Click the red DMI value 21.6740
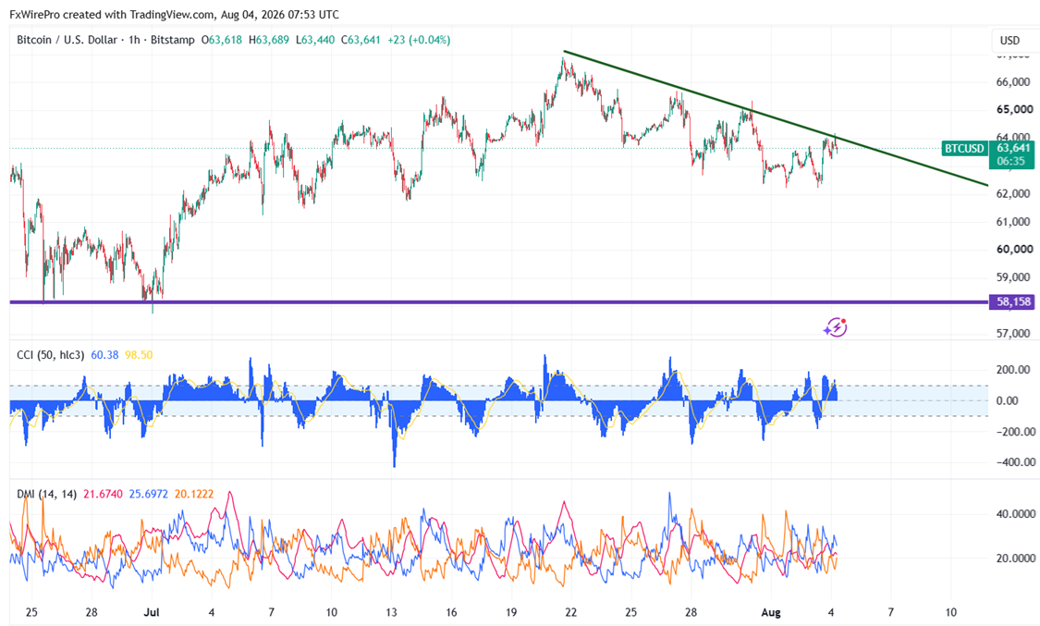1040x626 pixels. (x=103, y=494)
